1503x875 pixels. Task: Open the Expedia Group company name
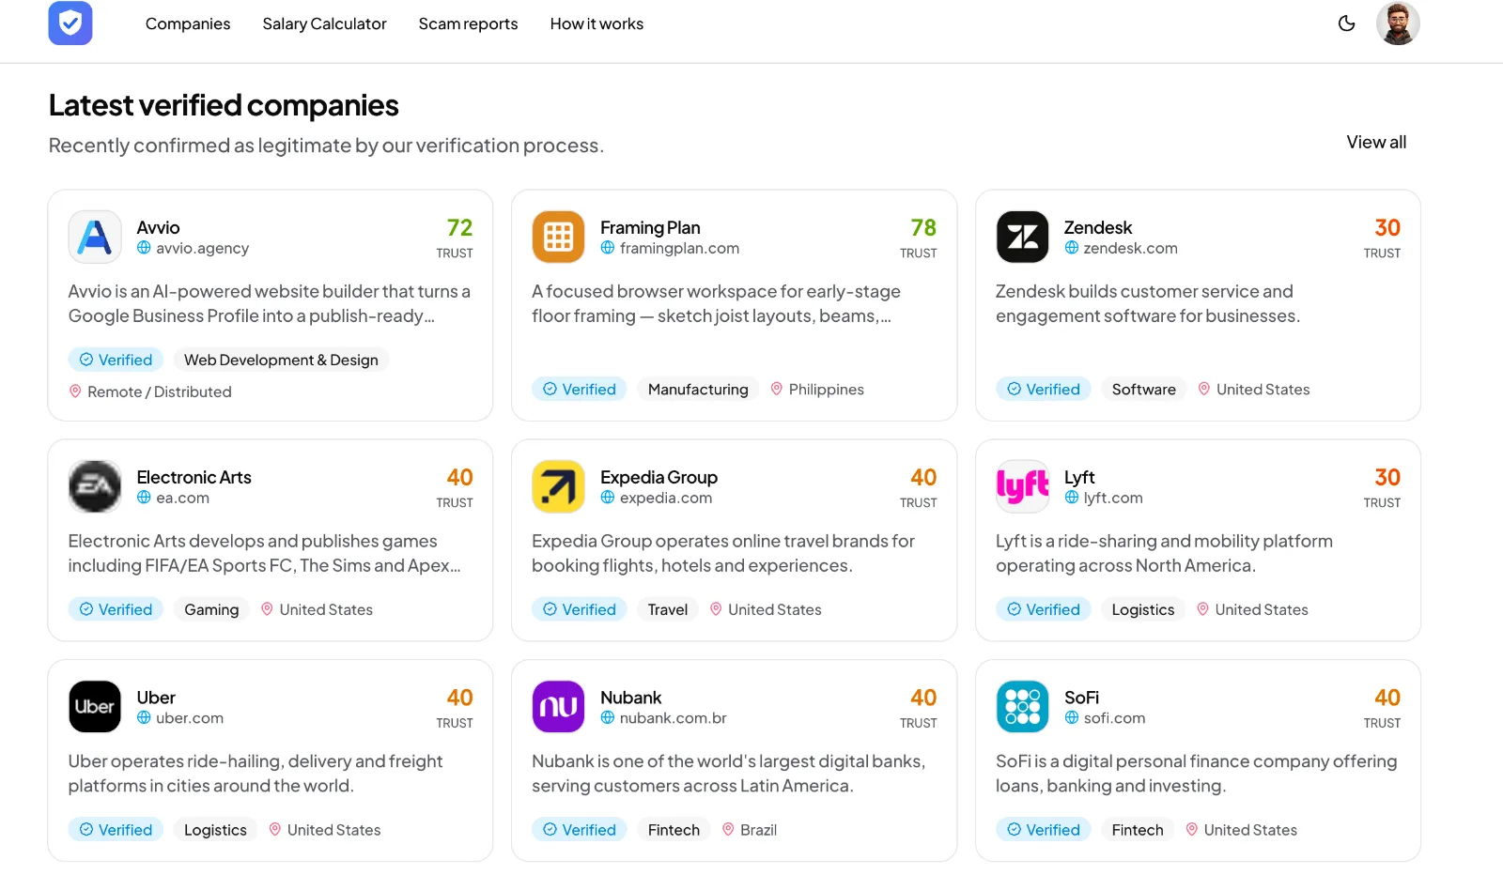[659, 477]
